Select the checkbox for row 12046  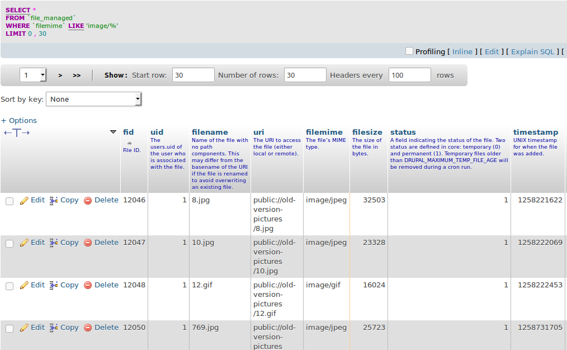9,201
